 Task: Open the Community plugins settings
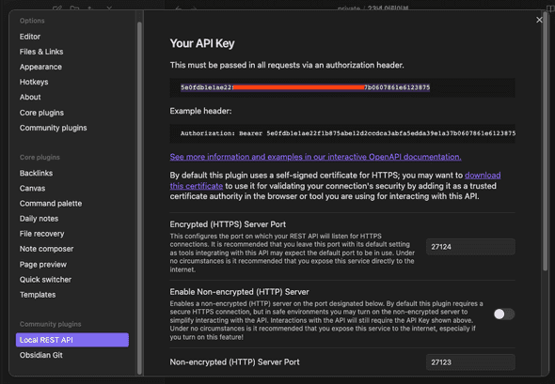(x=53, y=128)
